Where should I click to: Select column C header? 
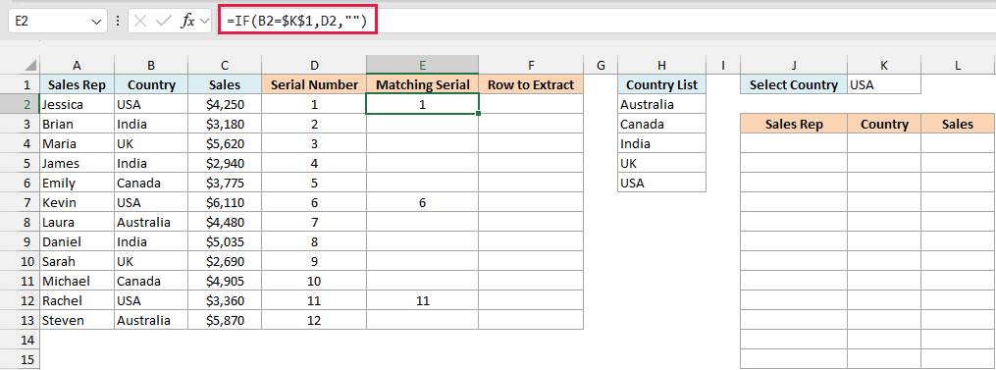(x=225, y=65)
